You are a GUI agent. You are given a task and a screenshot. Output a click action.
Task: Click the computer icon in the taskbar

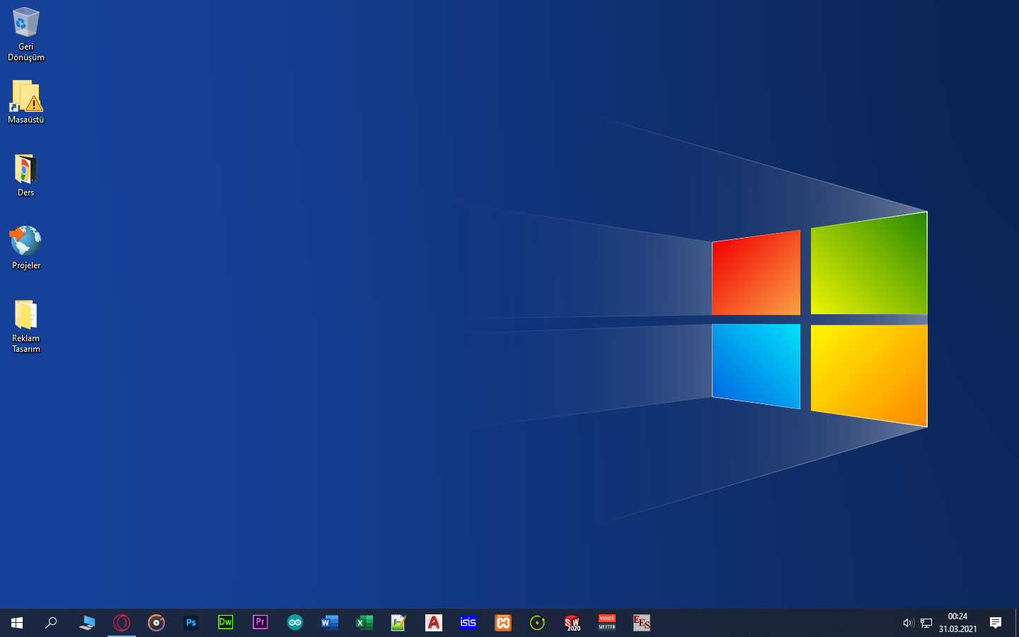[87, 623]
